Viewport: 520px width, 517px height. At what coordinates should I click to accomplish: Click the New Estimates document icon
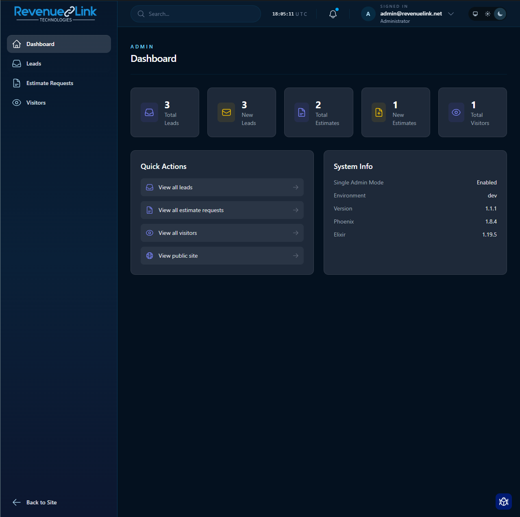[378, 112]
